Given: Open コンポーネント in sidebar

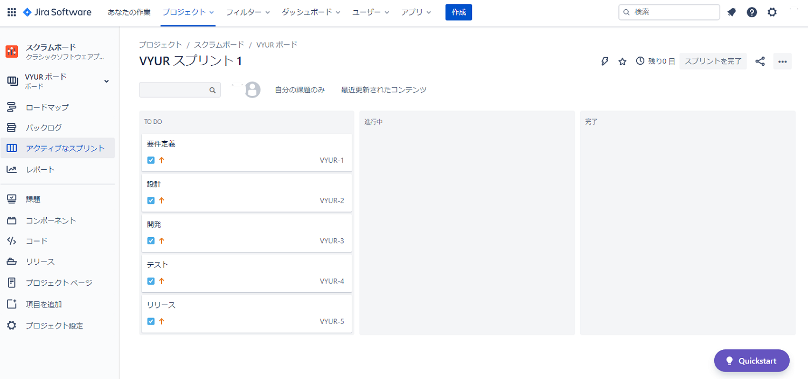Looking at the screenshot, I should pos(58,220).
